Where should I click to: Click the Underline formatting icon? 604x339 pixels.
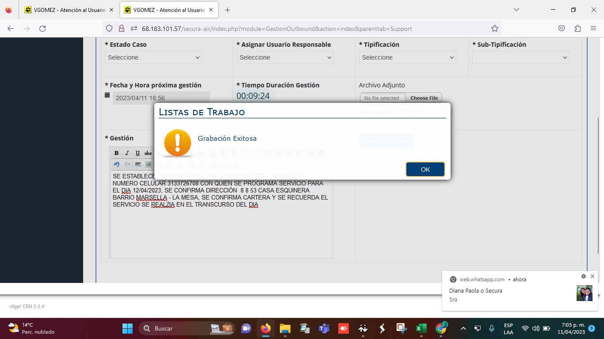pyautogui.click(x=138, y=153)
